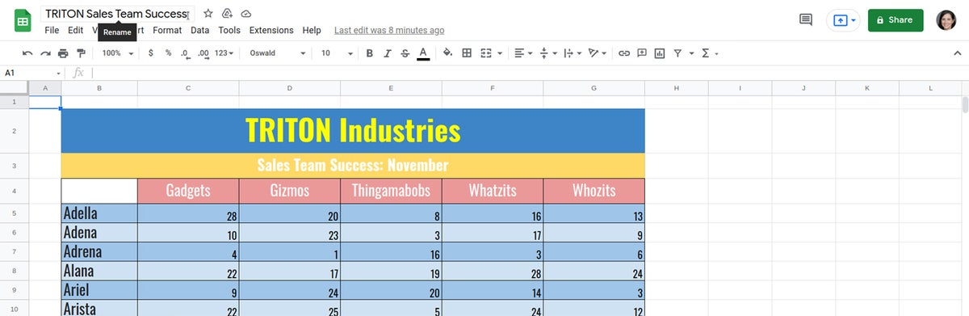Open the File menu
969x316 pixels.
click(x=52, y=30)
